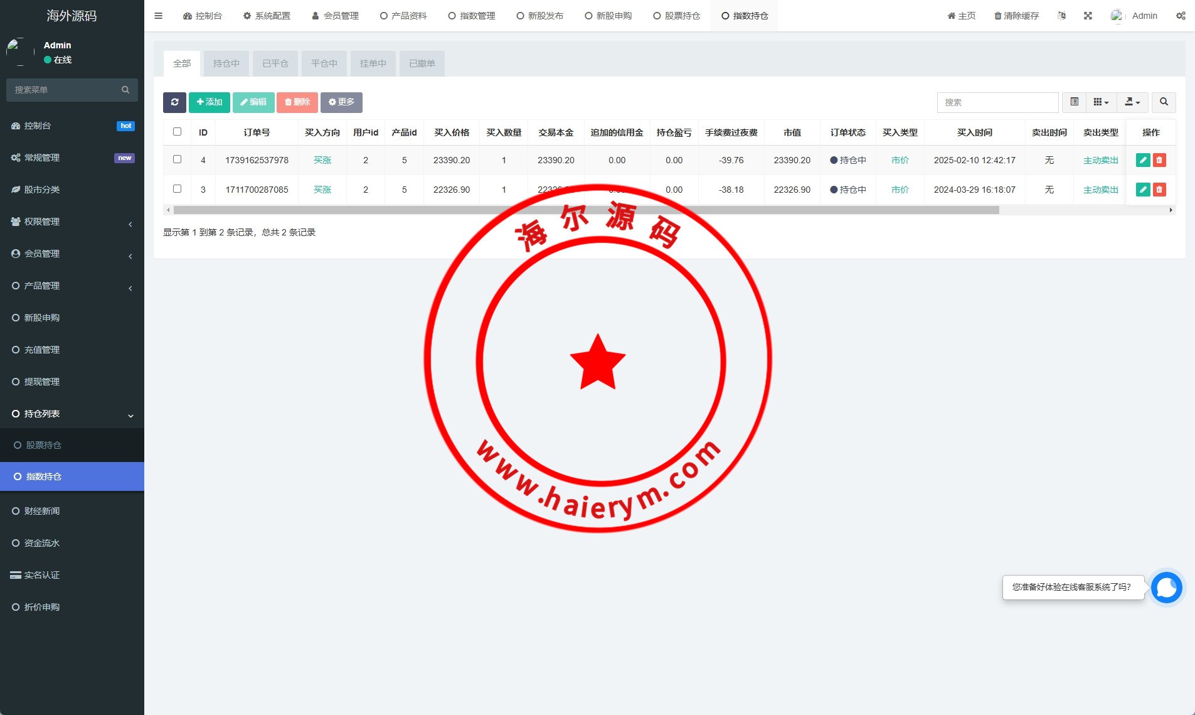Toggle the table card view icon
This screenshot has width=1195, height=715.
(x=1074, y=102)
